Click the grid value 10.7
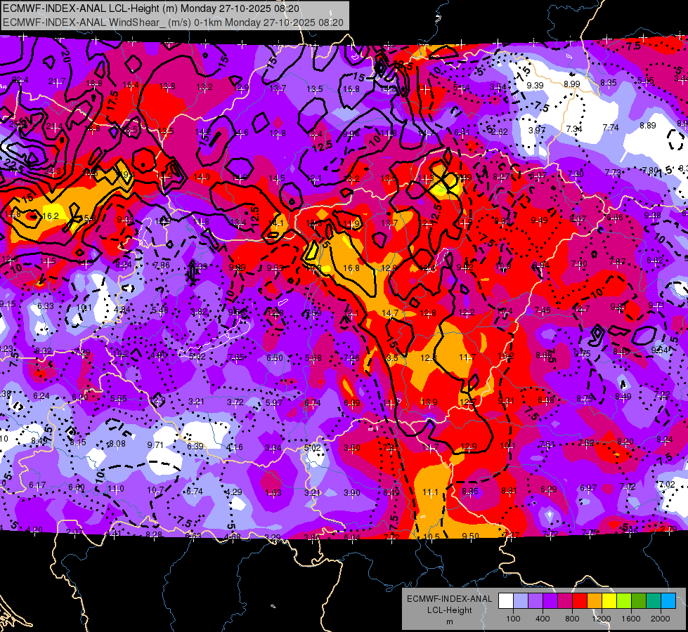This screenshot has width=688, height=632. click(155, 490)
